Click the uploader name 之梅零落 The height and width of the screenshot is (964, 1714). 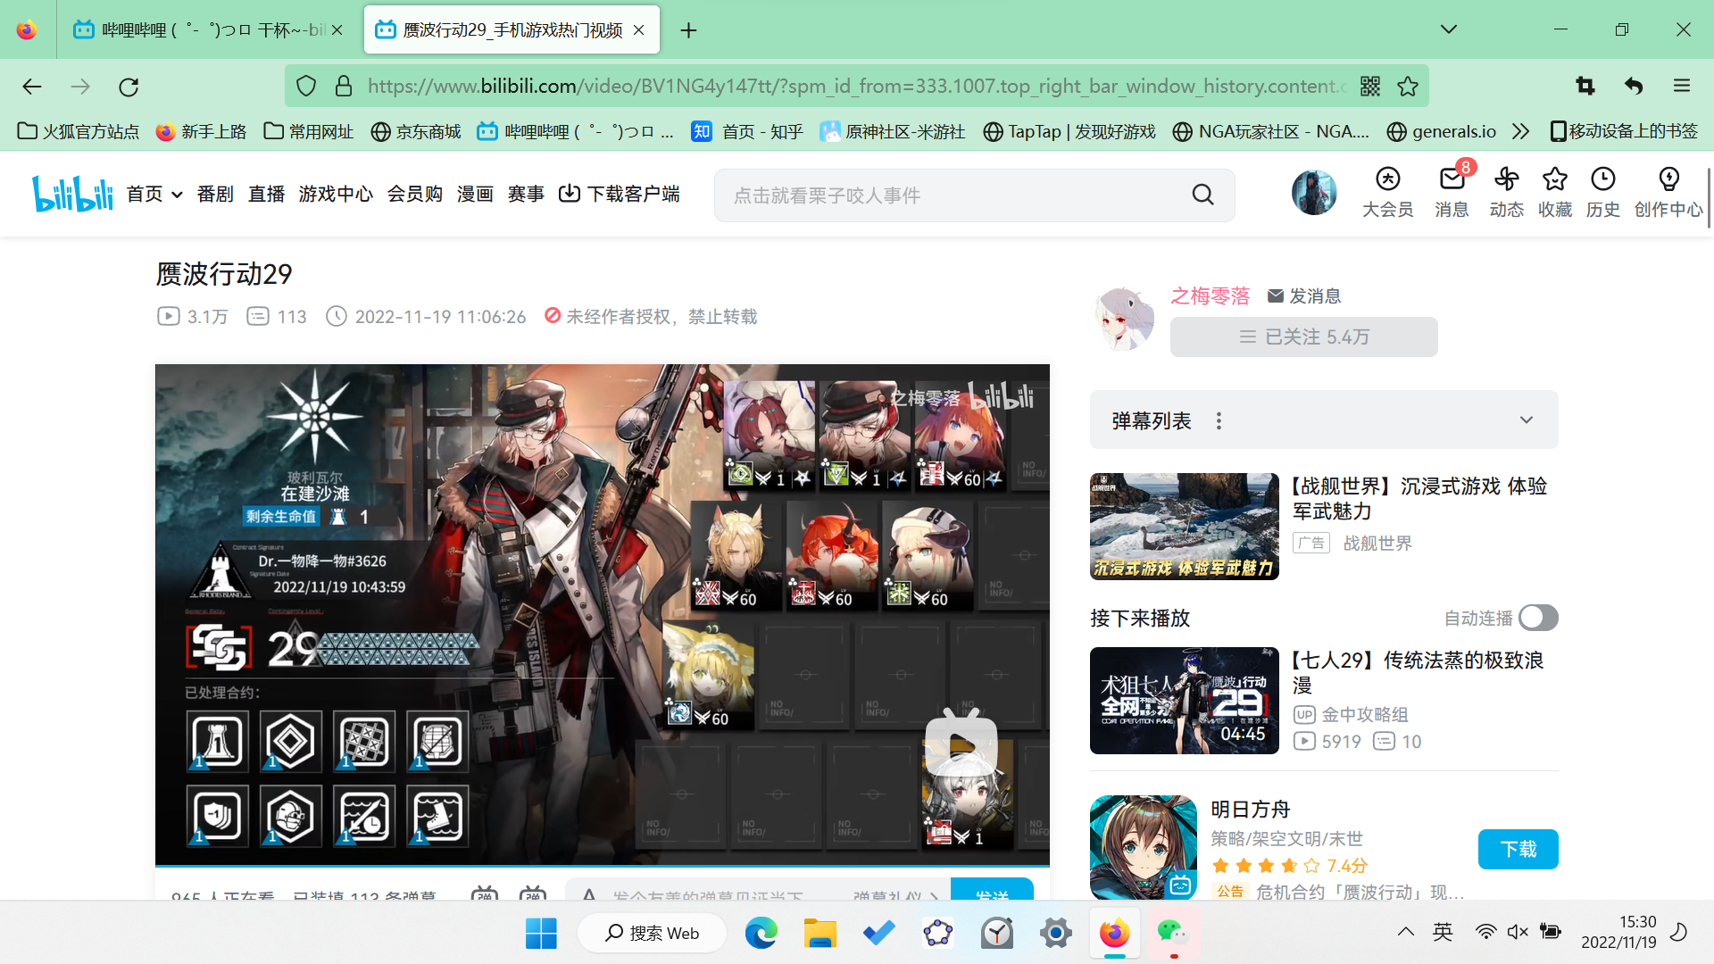coord(1210,295)
